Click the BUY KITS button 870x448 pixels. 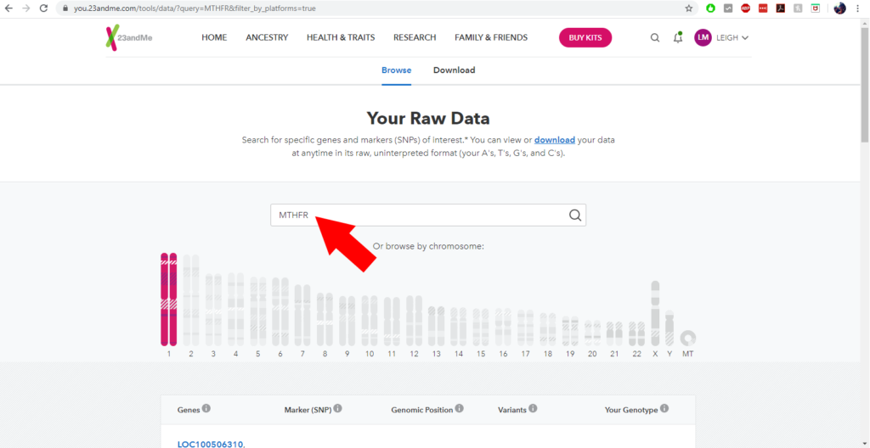point(585,37)
